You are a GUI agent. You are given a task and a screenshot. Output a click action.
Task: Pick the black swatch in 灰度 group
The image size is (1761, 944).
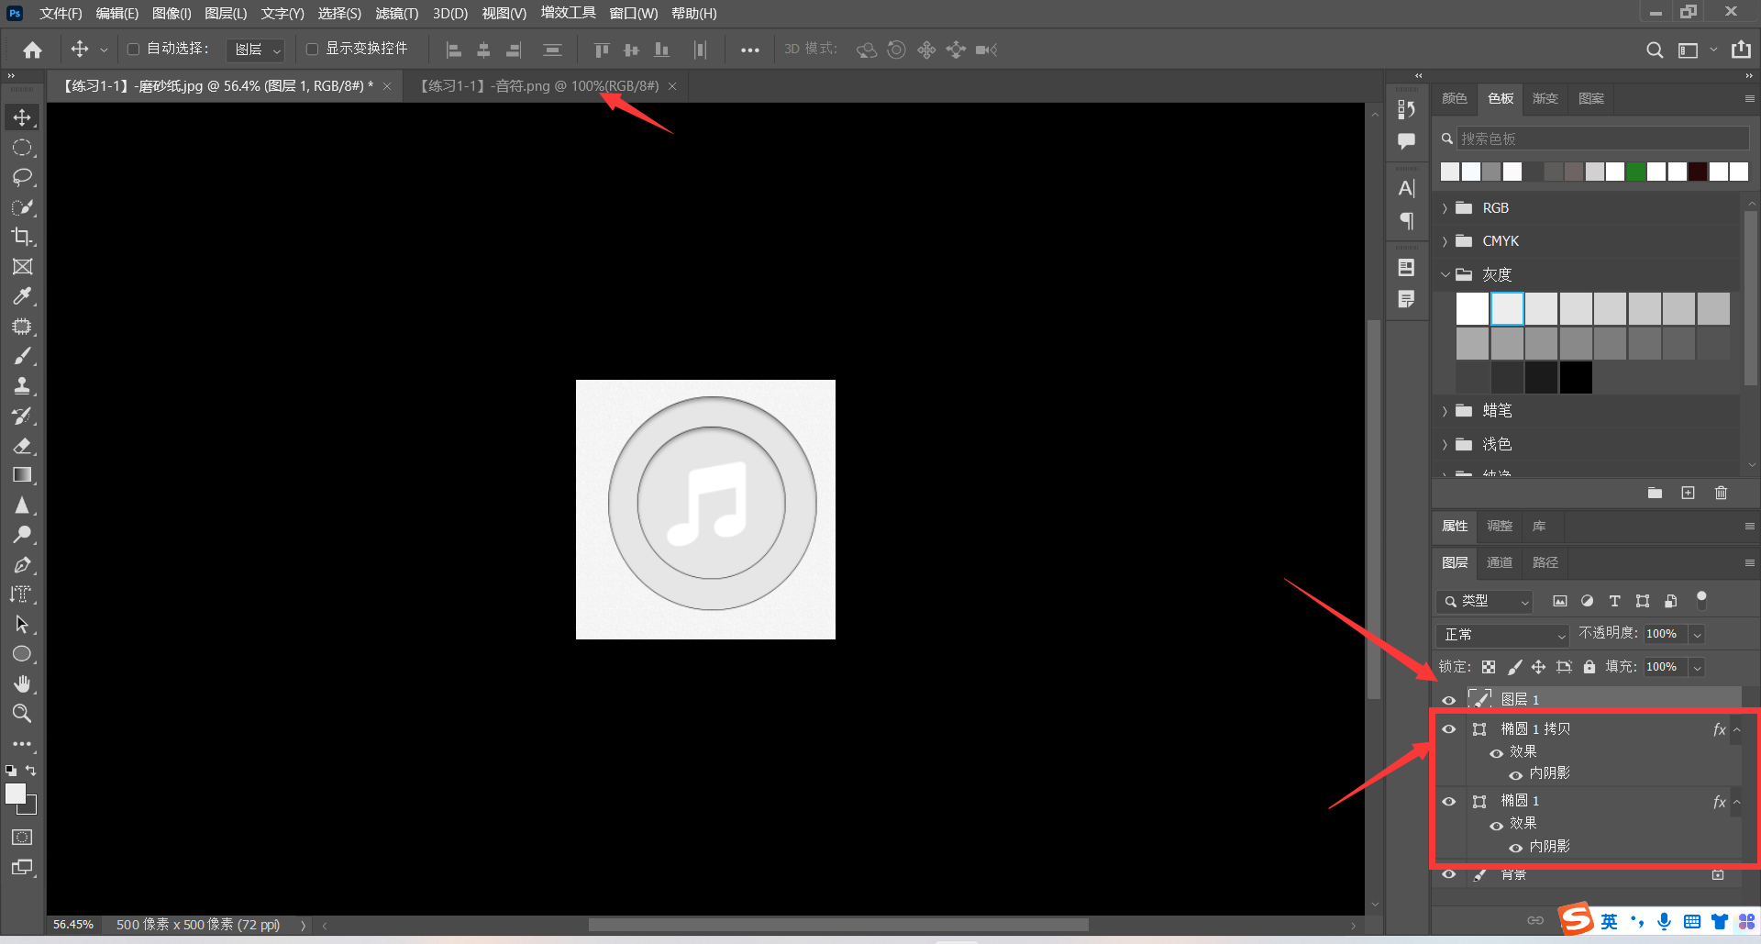(1576, 377)
